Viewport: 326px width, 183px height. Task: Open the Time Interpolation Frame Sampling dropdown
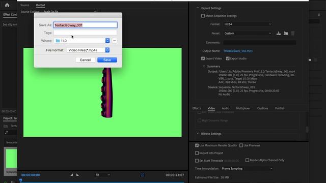click(x=247, y=168)
